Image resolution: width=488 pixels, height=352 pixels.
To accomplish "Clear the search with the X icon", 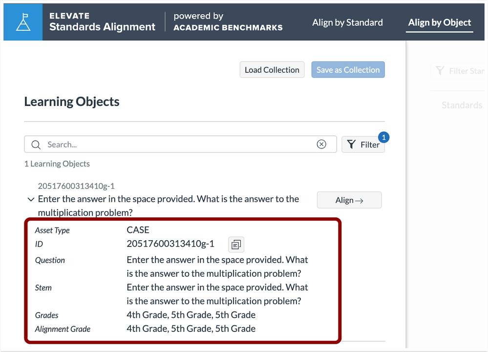I will tap(321, 145).
